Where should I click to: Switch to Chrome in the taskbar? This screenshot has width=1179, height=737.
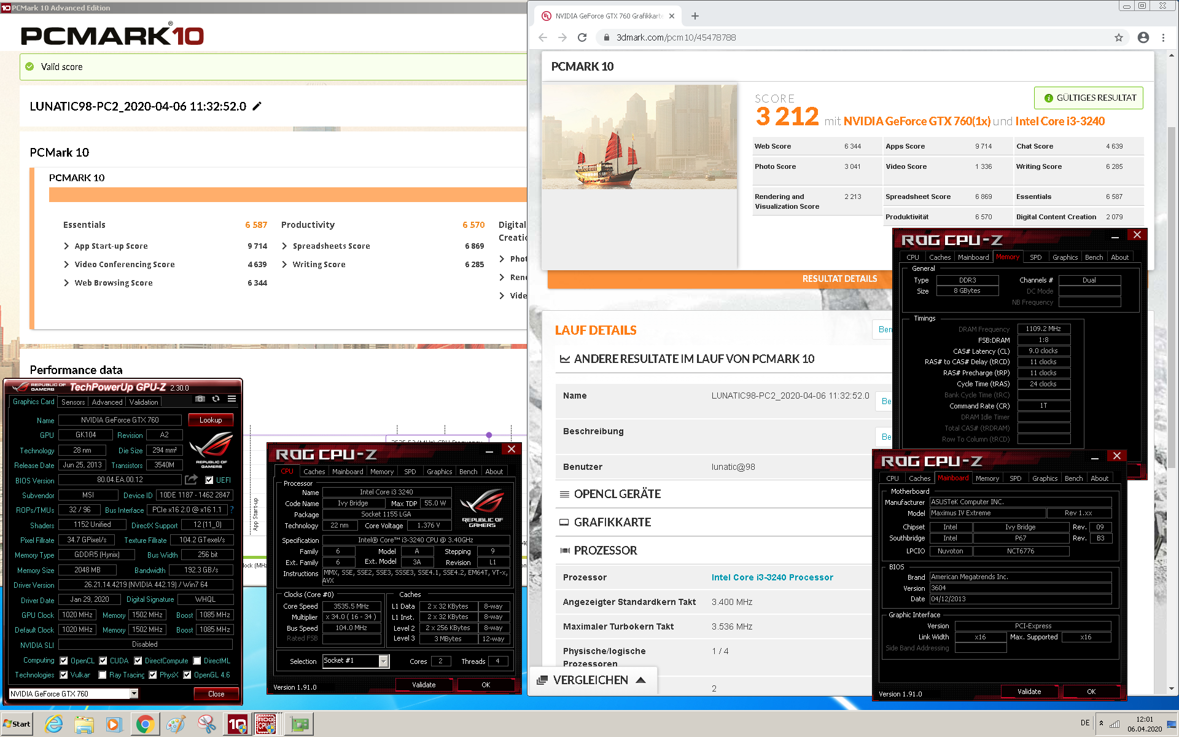(x=145, y=724)
